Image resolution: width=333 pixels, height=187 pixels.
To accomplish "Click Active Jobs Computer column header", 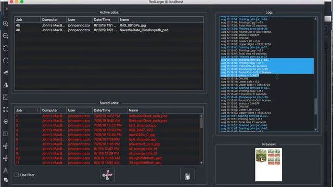I will click(53, 20).
